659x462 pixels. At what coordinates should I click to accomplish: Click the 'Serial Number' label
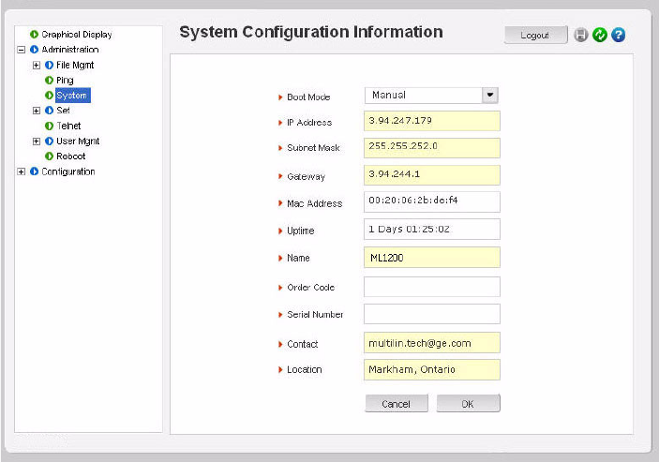[x=315, y=315]
